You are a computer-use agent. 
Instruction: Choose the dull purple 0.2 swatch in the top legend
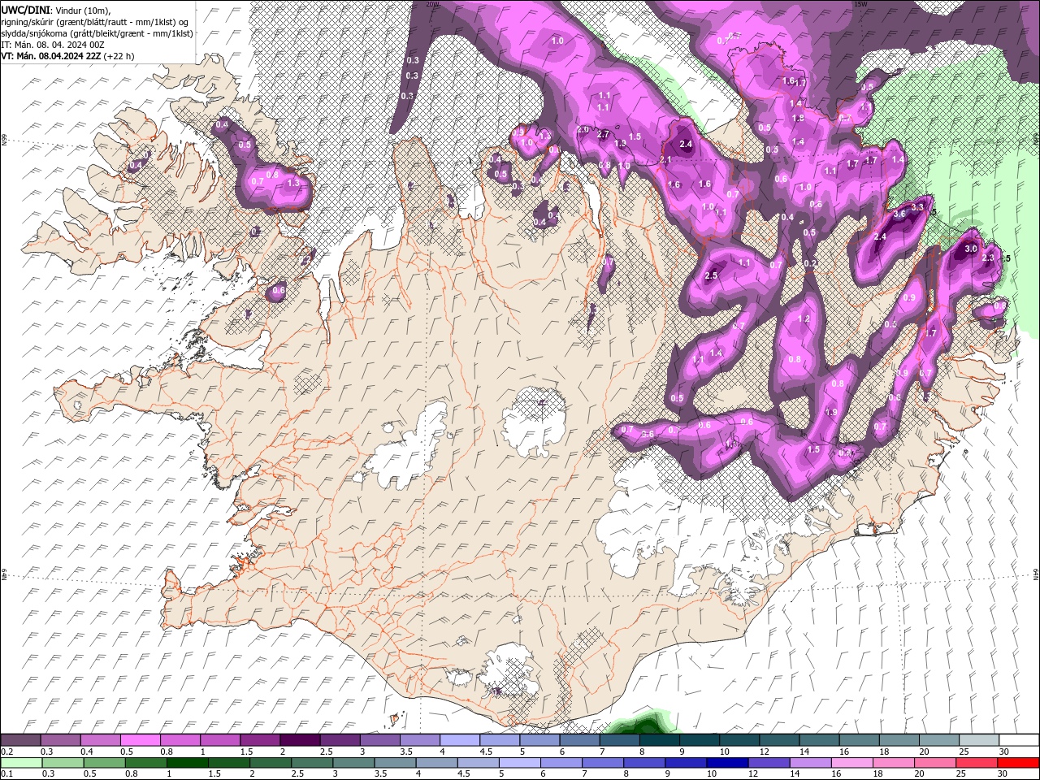[x=20, y=740]
